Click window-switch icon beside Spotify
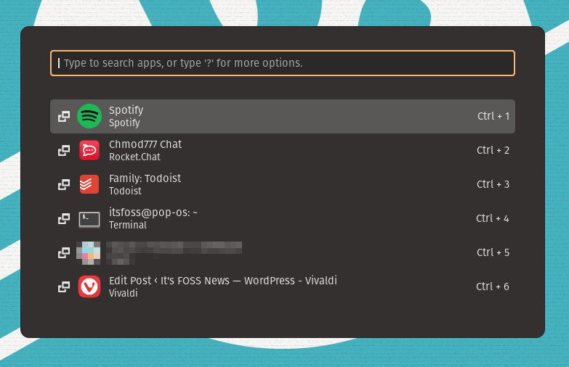The width and height of the screenshot is (569, 367). (64, 116)
